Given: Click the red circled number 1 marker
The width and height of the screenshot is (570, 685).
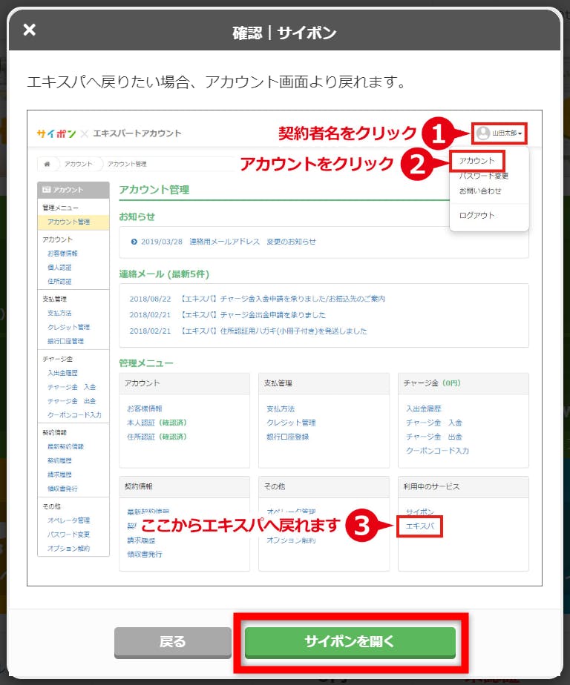Looking at the screenshot, I should pos(438,133).
